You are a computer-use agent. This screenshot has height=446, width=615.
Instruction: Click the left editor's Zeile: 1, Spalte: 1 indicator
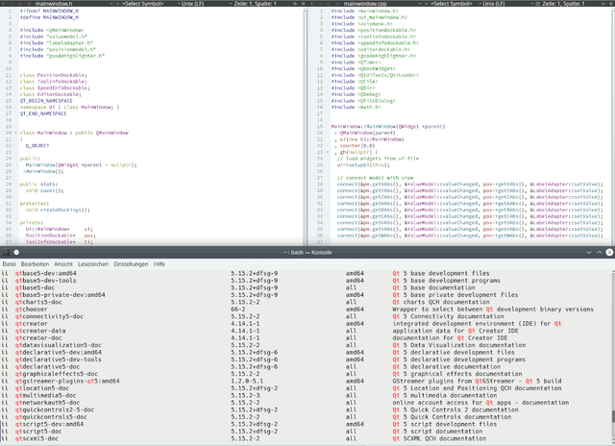point(256,4)
